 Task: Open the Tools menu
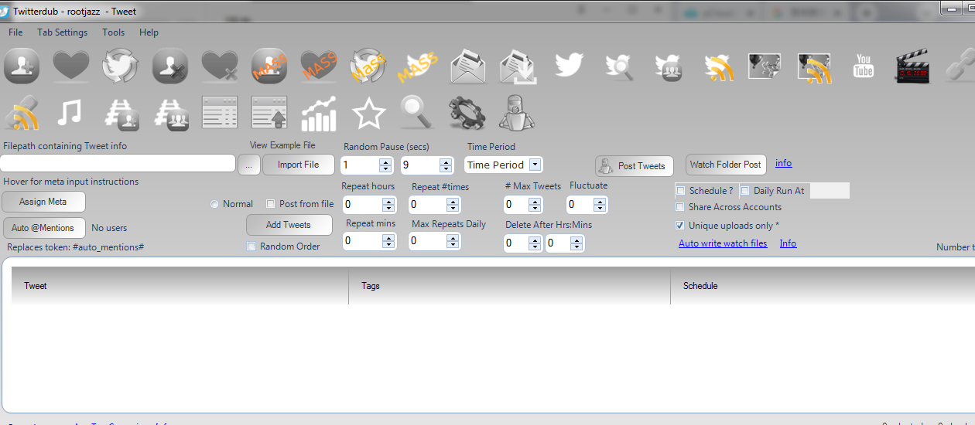[x=113, y=32]
